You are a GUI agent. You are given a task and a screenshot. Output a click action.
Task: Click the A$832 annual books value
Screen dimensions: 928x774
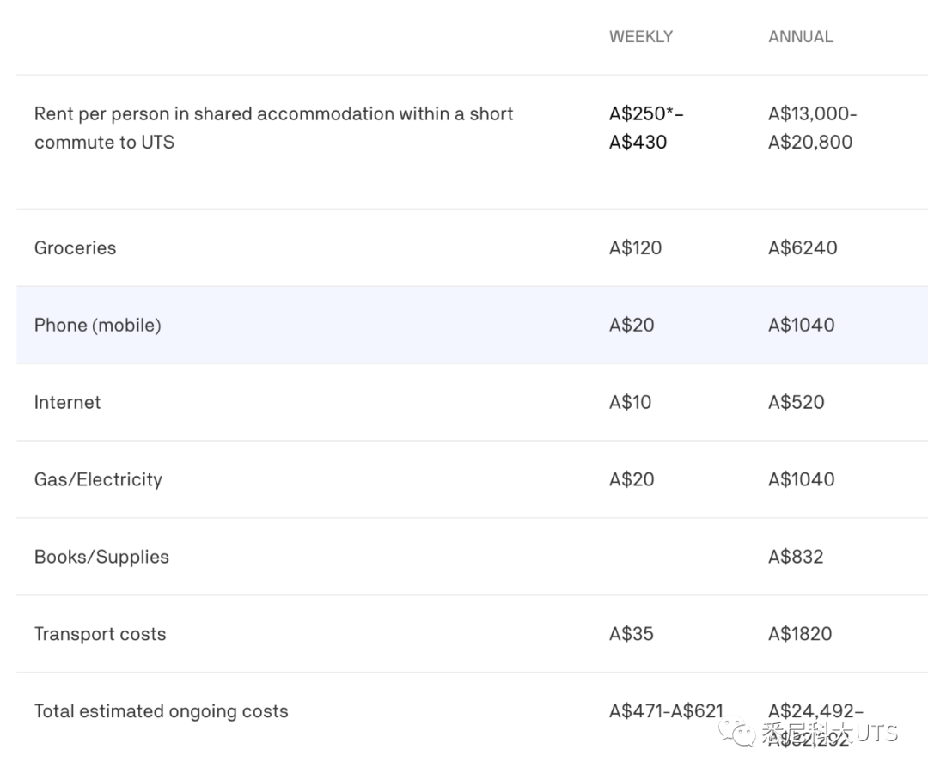pos(796,557)
